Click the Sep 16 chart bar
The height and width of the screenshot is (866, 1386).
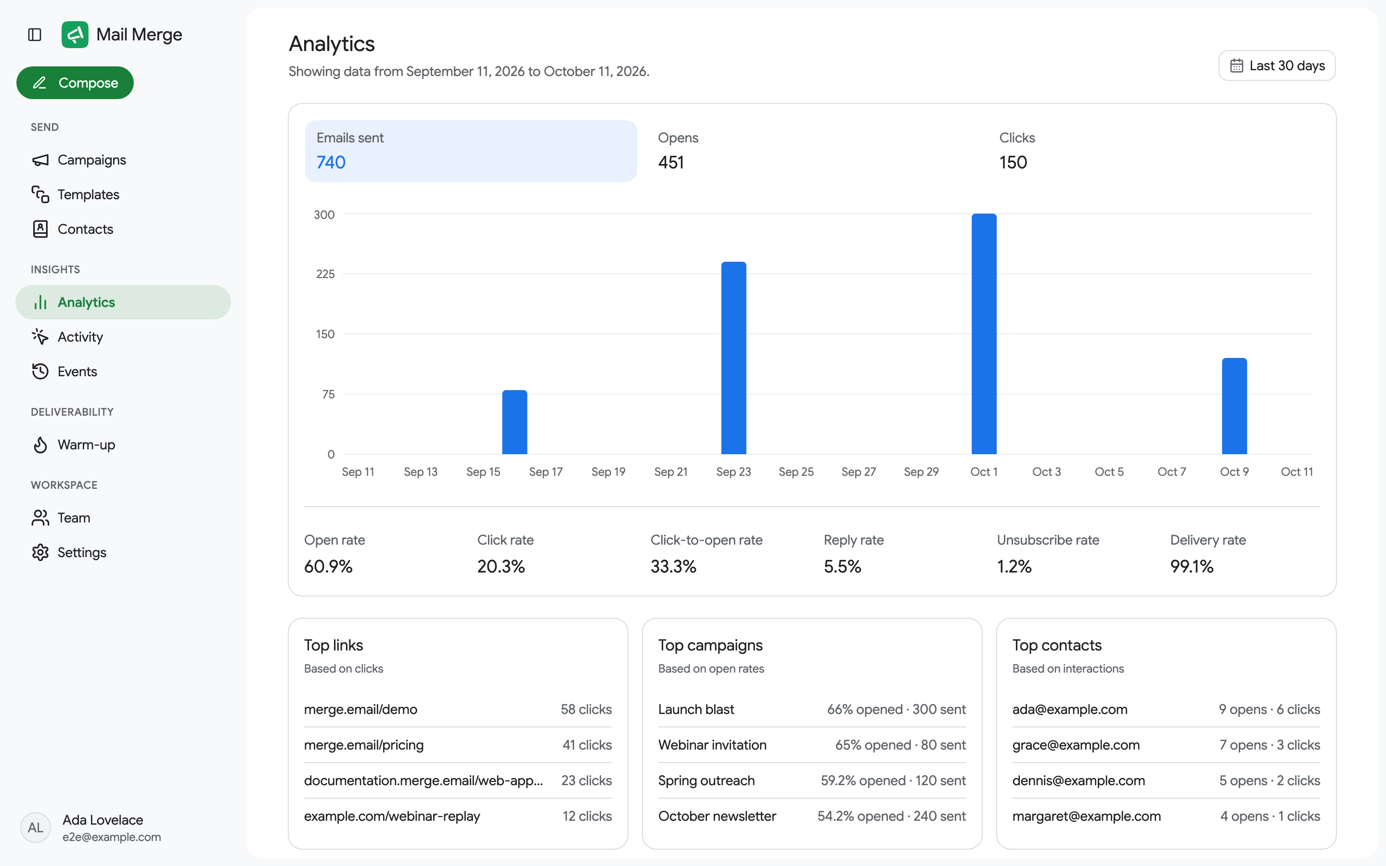point(515,422)
